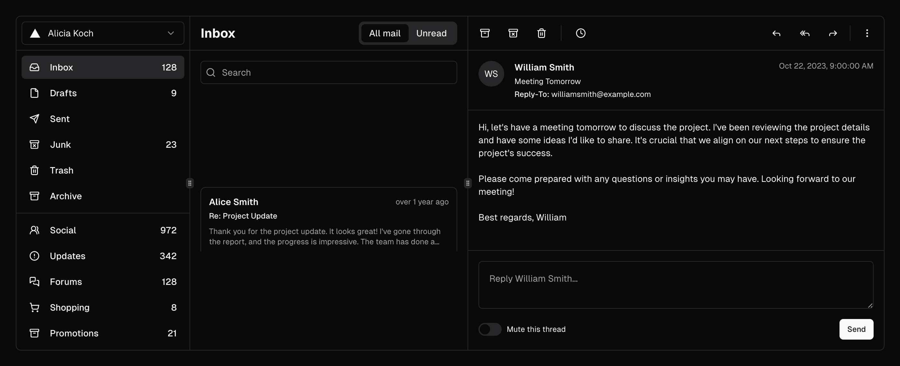The height and width of the screenshot is (366, 900).
Task: Switch to the Unread tab
Action: coord(431,33)
